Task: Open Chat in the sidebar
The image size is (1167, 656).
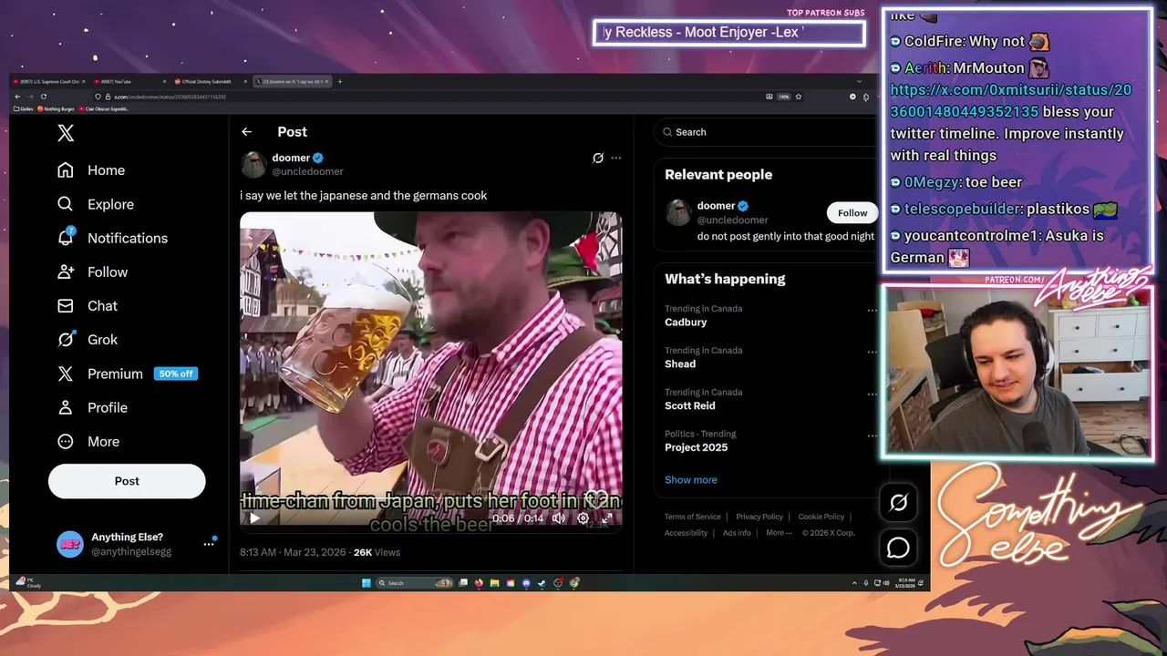Action: [87, 305]
